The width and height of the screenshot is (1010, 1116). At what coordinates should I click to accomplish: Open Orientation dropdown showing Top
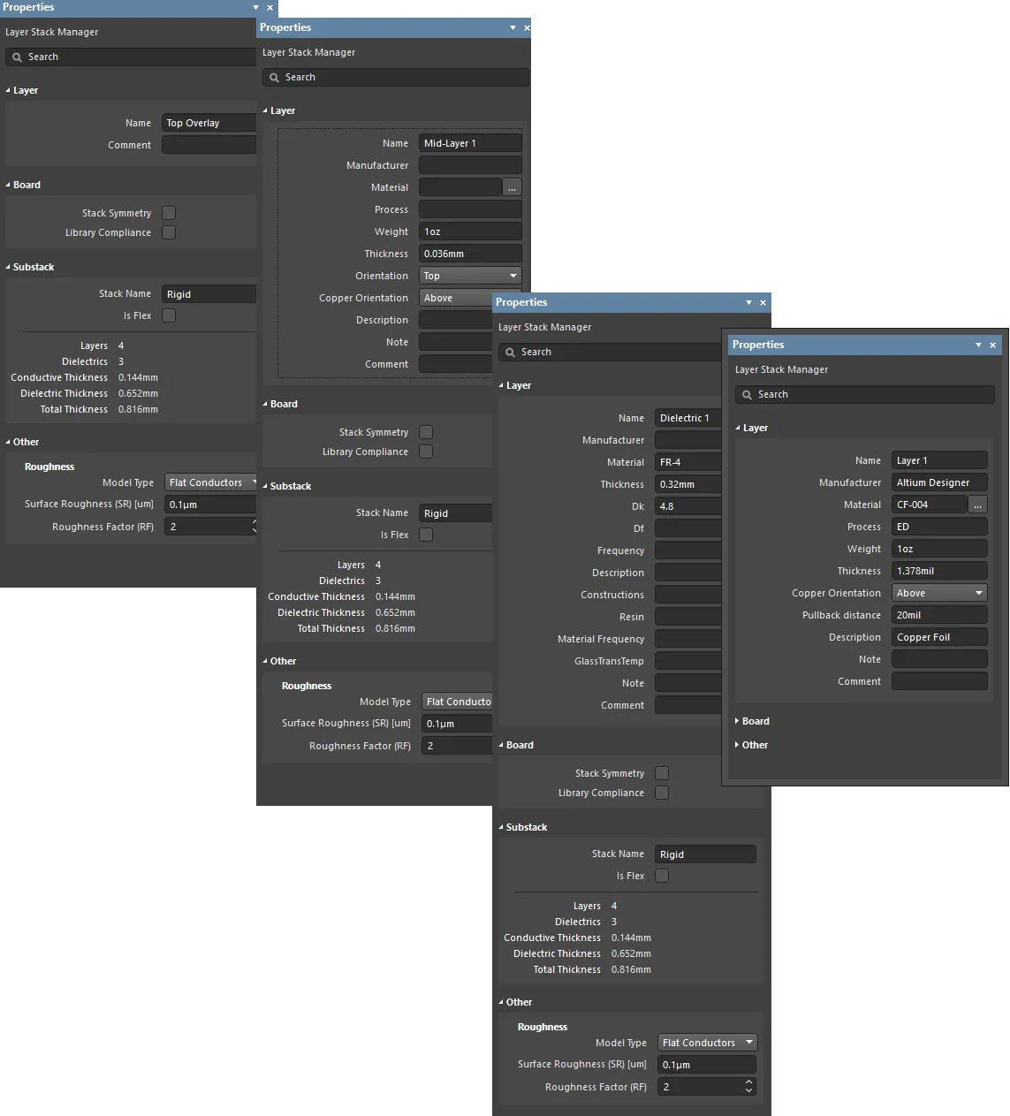(x=470, y=276)
